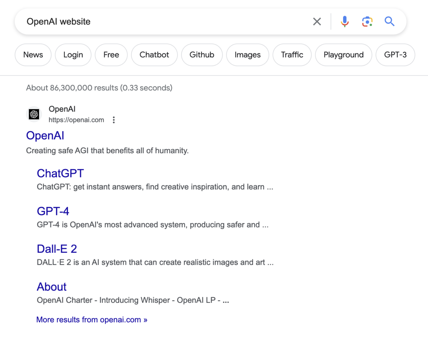
Task: Open Google Lens image search icon
Action: tap(367, 22)
